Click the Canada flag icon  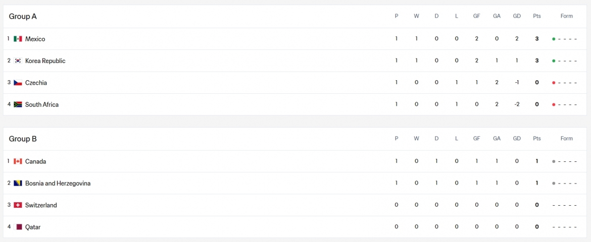pyautogui.click(x=18, y=161)
